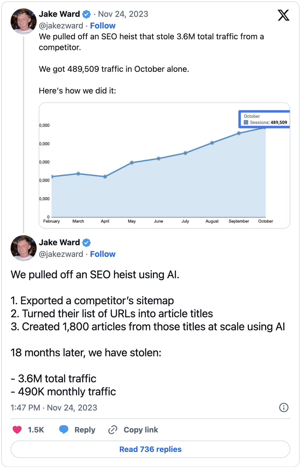
Task: Open the tweet info circle icon
Action: pyautogui.click(x=284, y=407)
